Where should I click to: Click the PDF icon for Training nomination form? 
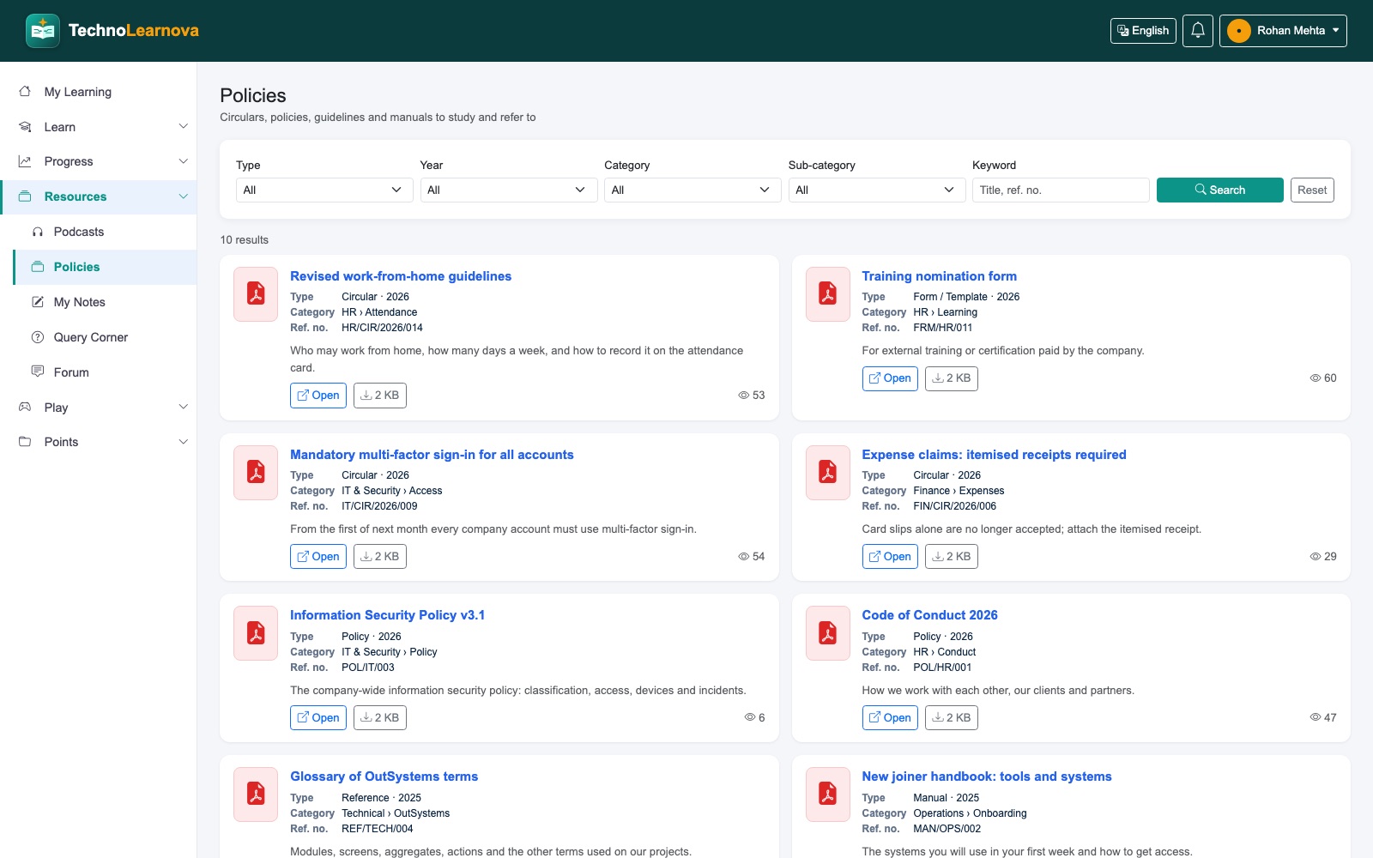point(828,294)
